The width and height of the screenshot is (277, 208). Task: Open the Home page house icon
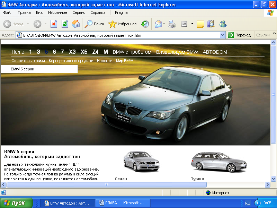tap(76, 24)
